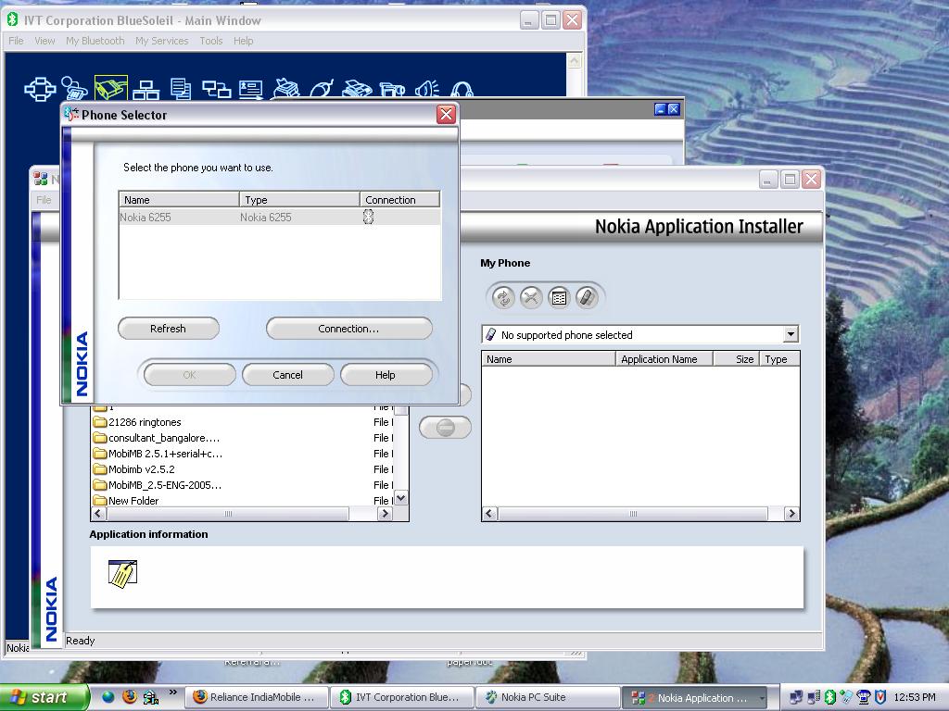Image resolution: width=949 pixels, height=711 pixels.
Task: Open the Tools menu in BlueSoleil
Action: (211, 41)
